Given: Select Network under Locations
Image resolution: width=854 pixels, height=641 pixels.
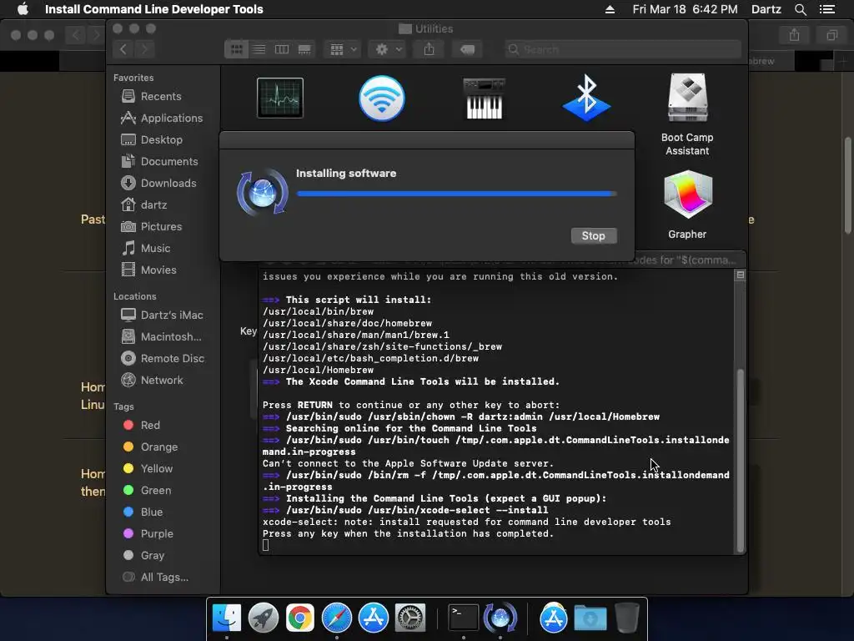Looking at the screenshot, I should tap(161, 381).
